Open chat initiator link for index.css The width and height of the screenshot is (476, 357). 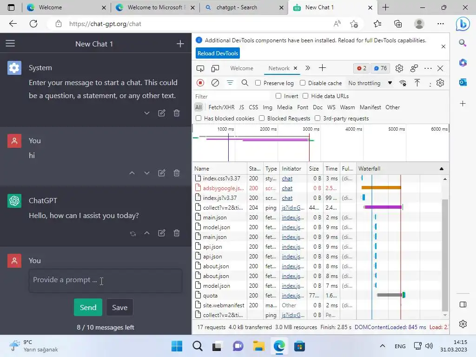[287, 178]
